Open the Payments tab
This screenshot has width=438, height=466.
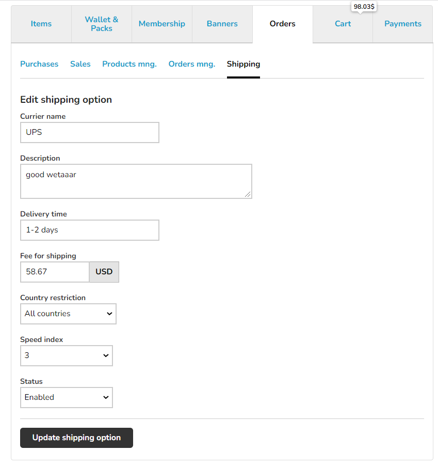pos(403,24)
